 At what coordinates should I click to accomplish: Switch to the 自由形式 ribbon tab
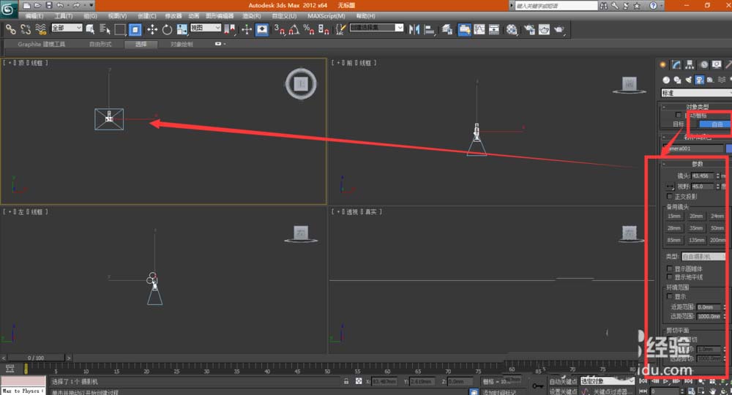(x=100, y=44)
